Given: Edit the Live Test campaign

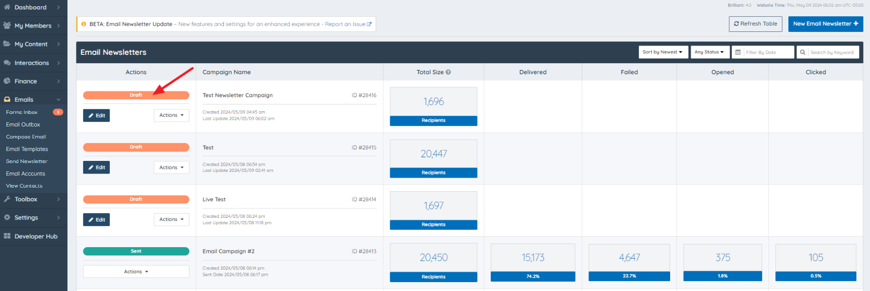Looking at the screenshot, I should click(96, 219).
